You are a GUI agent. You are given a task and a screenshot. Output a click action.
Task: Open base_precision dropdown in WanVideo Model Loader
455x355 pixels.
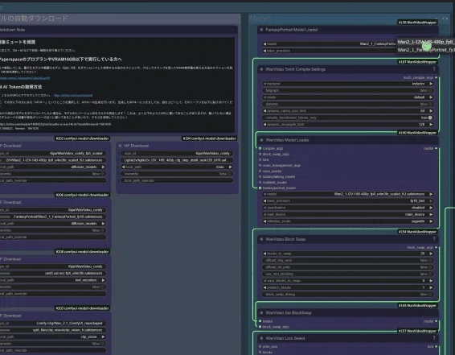tap(348, 200)
